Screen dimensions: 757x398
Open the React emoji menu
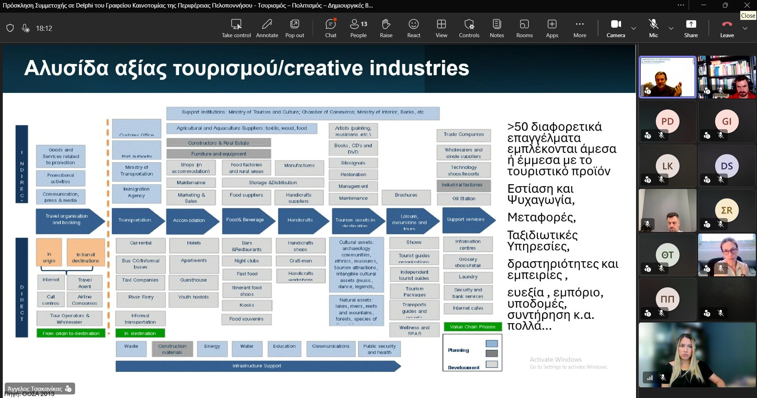(x=413, y=28)
